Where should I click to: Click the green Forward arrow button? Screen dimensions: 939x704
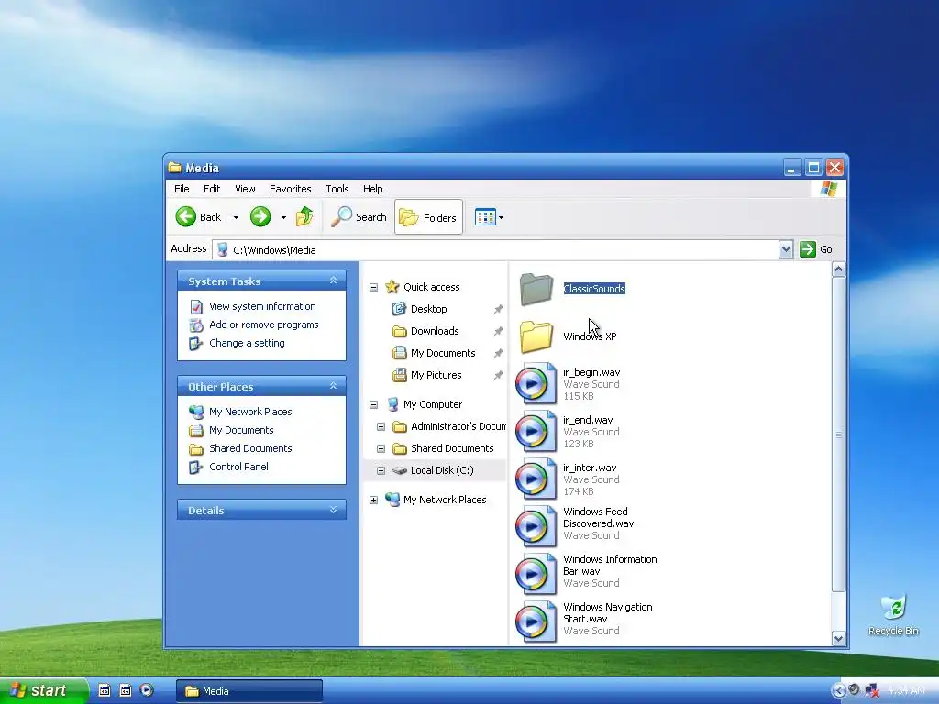tap(260, 216)
